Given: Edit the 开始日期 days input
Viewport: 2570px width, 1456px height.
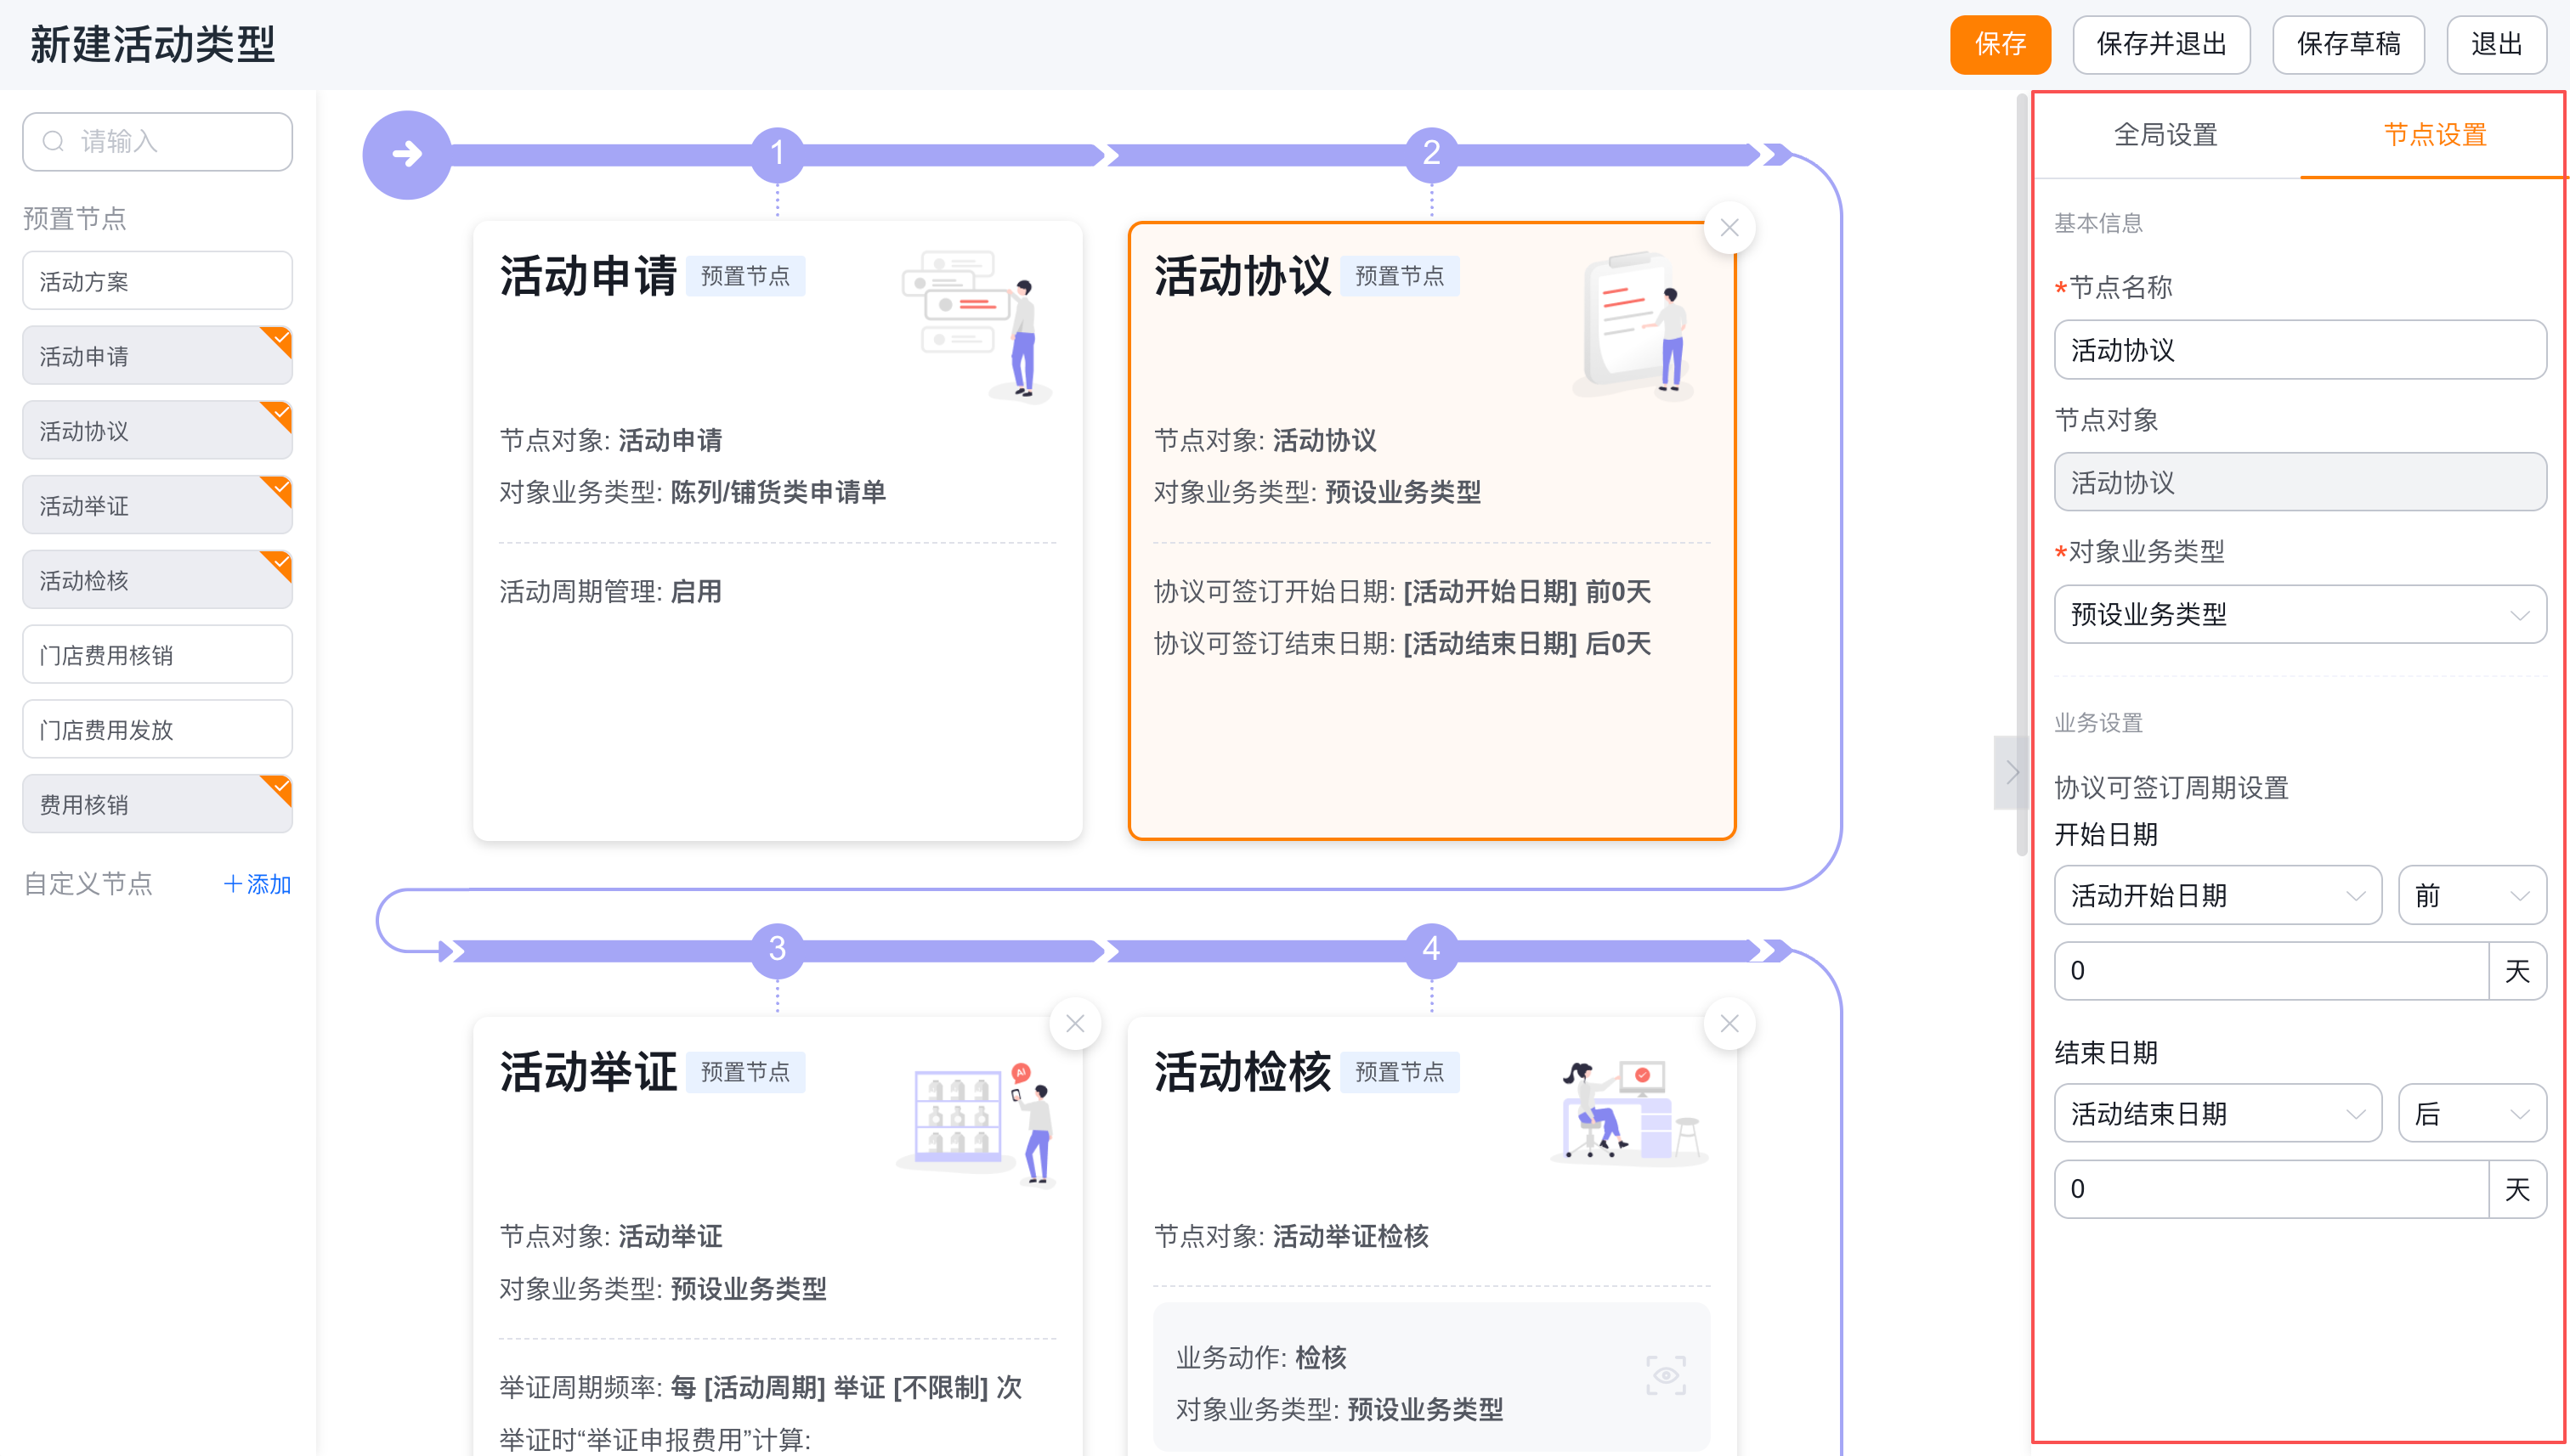Looking at the screenshot, I should (2271, 970).
